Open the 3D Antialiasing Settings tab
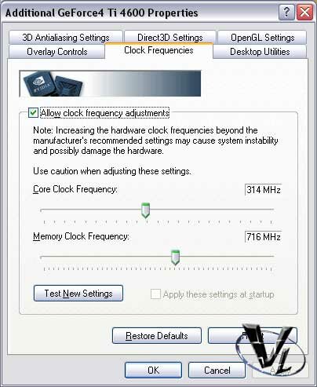Viewport: 317px width, 387px height. (66, 38)
